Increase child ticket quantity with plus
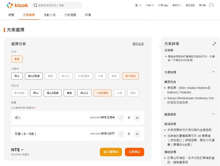220x166 pixels. pyautogui.click(x=137, y=134)
